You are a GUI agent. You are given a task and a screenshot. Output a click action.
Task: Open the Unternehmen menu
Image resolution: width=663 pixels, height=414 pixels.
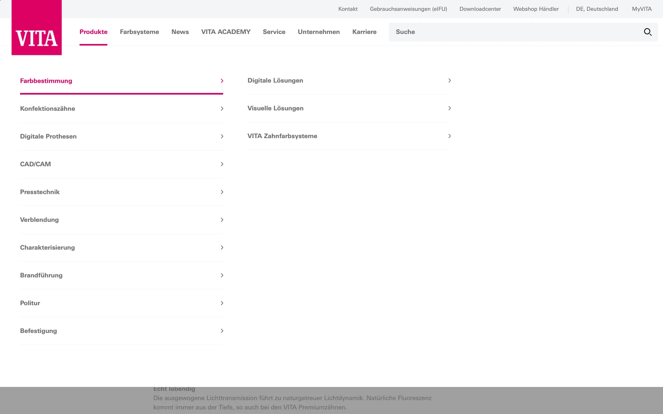tap(319, 32)
